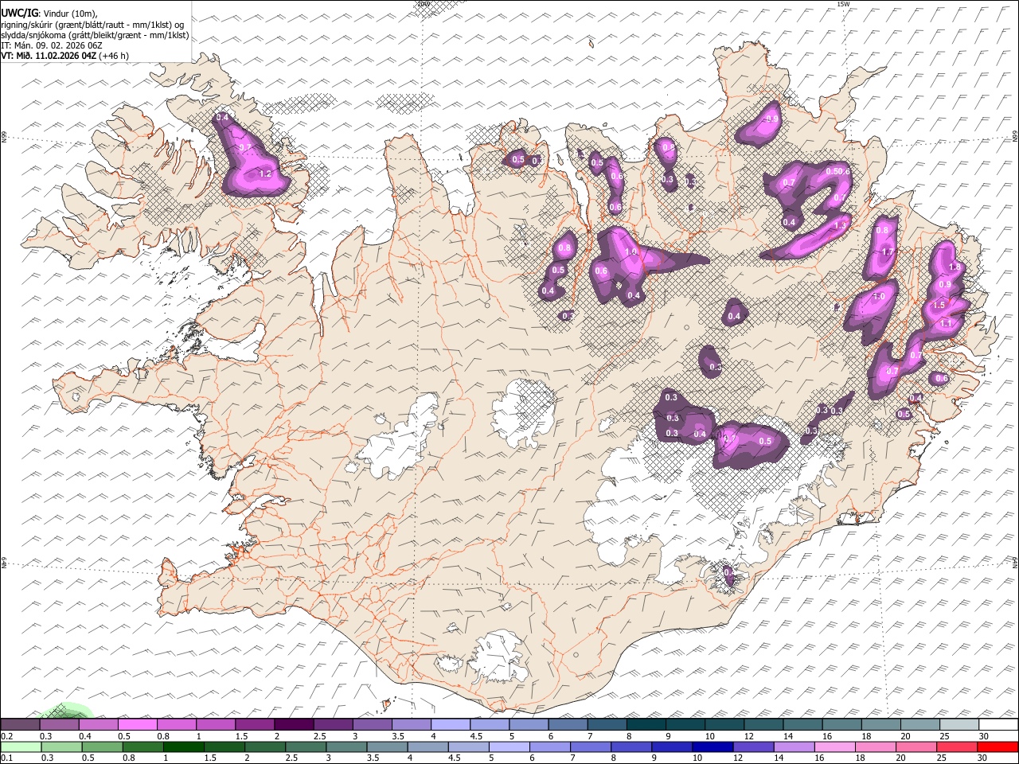Click the dark mauve swatch starting at 0.2
The image size is (1019, 764).
click(x=20, y=725)
